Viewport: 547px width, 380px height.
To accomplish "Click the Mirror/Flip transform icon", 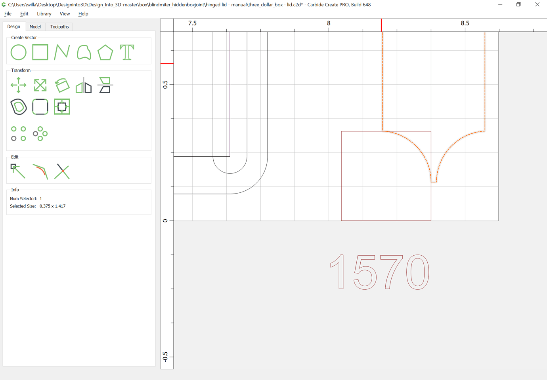I will pos(84,85).
